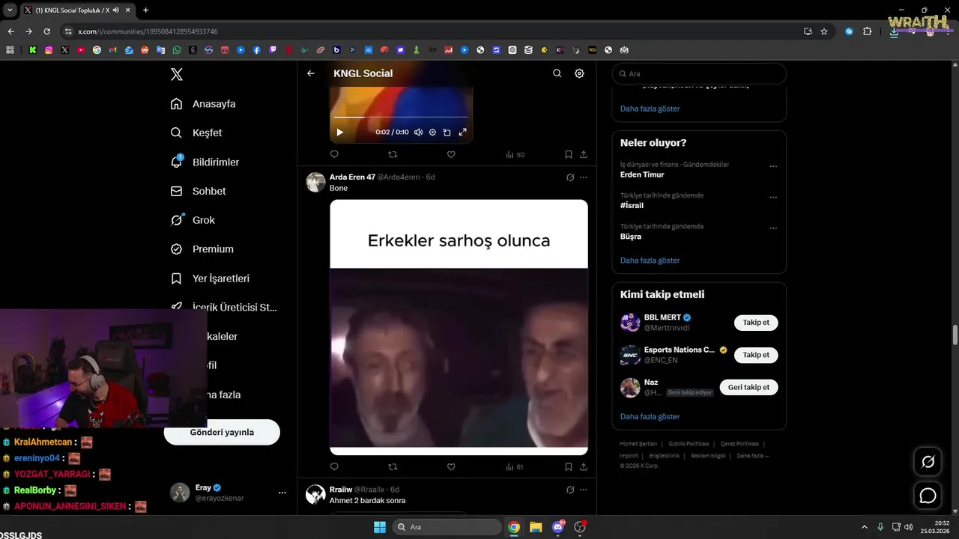View analytics with 61 views
This screenshot has height=539, width=959.
(515, 467)
